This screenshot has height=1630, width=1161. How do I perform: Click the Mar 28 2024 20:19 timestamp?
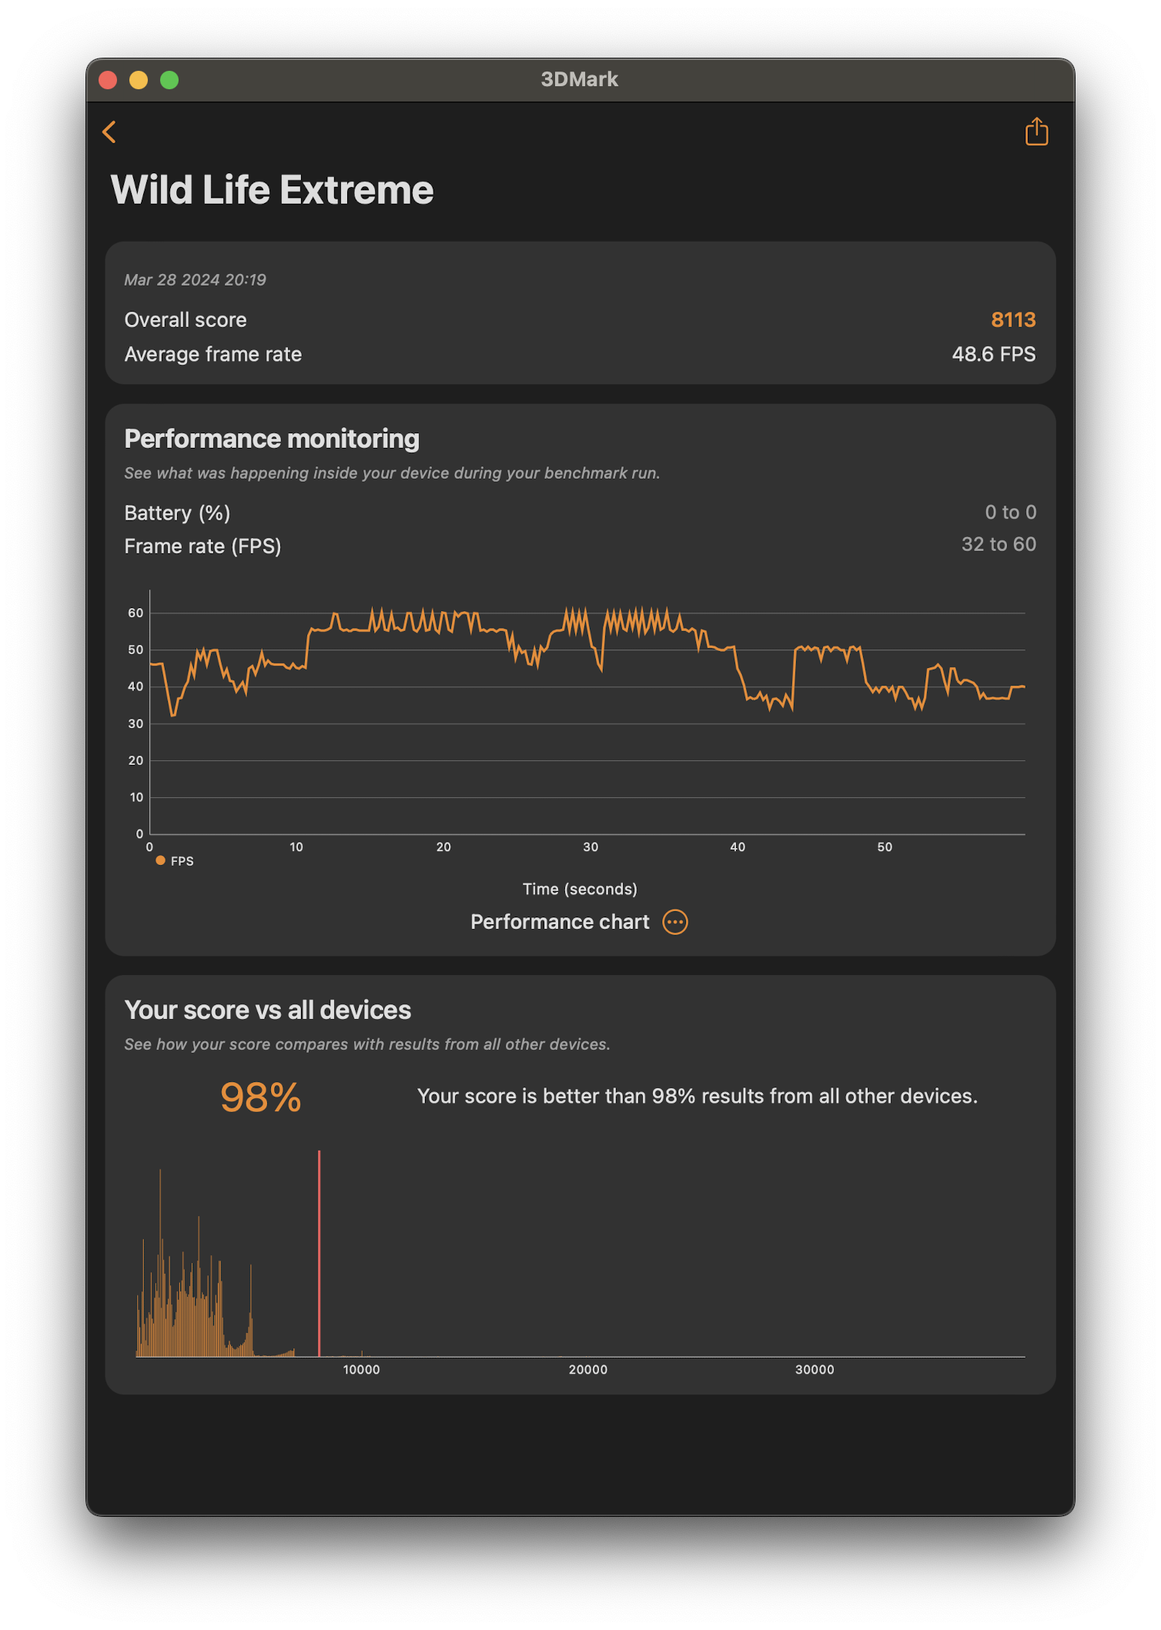pos(195,279)
